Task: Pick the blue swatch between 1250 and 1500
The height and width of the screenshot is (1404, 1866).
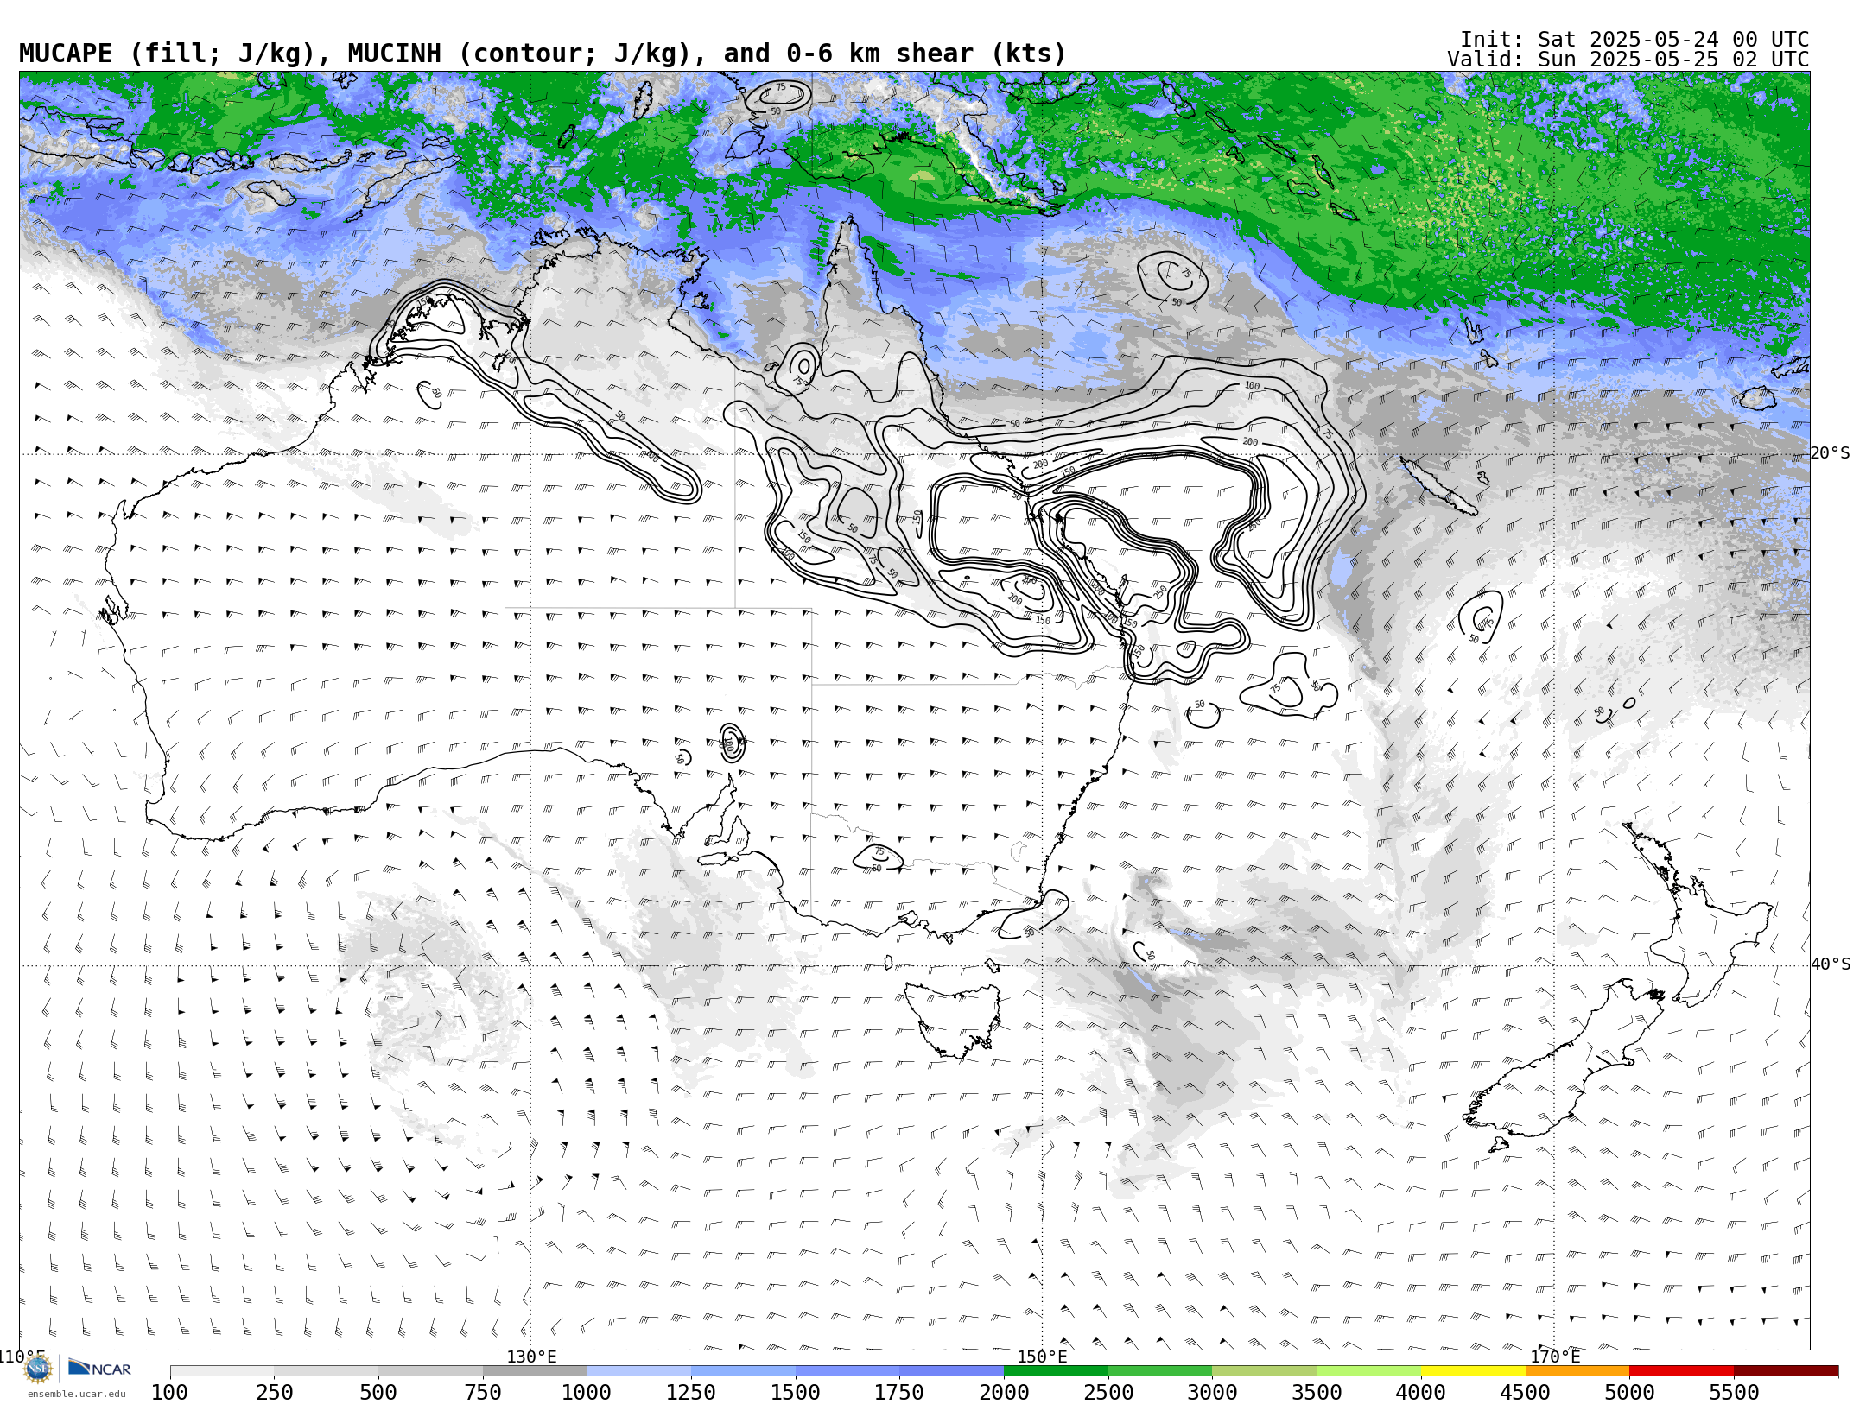Action: tap(743, 1371)
